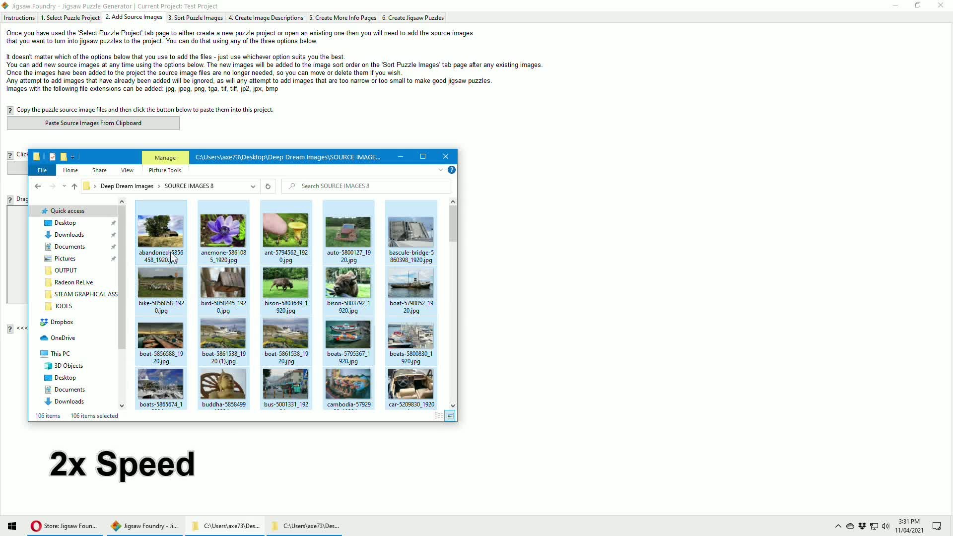Go up one folder level
The width and height of the screenshot is (953, 536).
point(74,186)
